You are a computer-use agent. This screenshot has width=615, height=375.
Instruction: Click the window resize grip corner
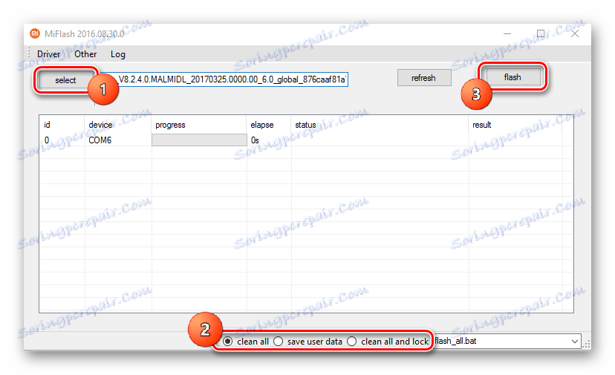(x=586, y=344)
